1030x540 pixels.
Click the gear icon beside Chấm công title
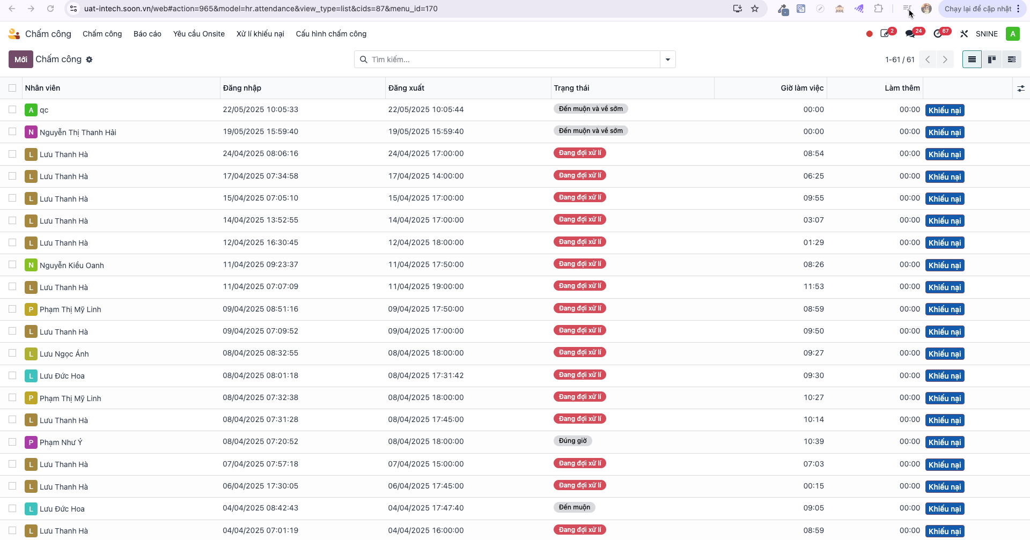89,60
